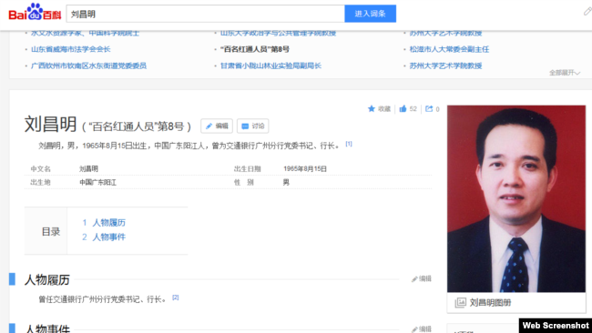Click the pencil icon at top right
Screen dimensions: 592x333
pos(587,11)
